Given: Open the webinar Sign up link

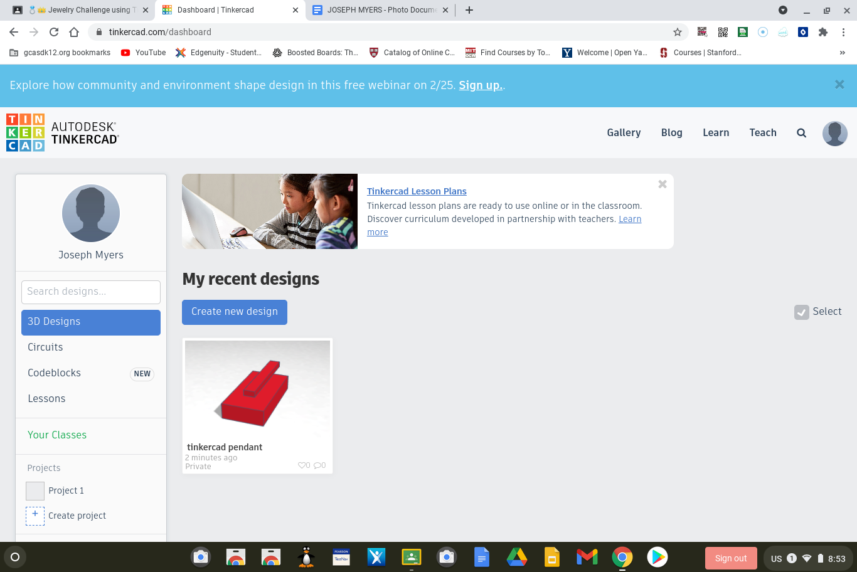Looking at the screenshot, I should [480, 85].
